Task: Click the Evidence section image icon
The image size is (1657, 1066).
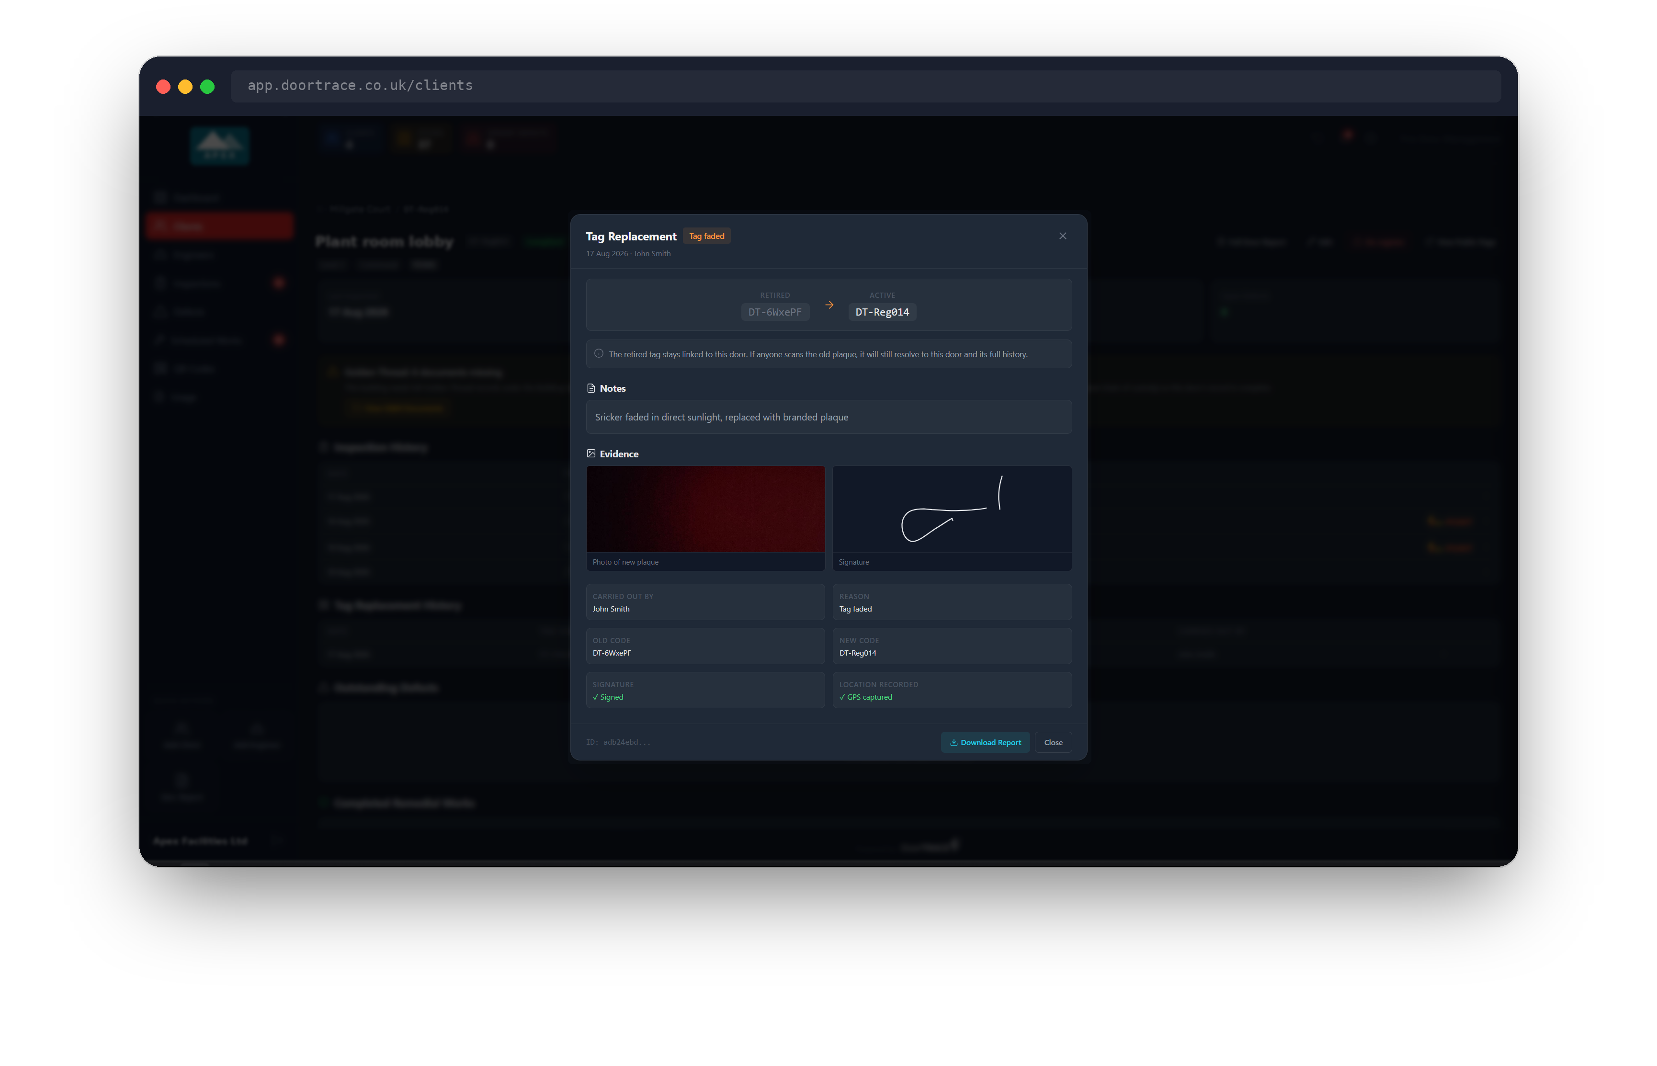Action: pos(591,454)
